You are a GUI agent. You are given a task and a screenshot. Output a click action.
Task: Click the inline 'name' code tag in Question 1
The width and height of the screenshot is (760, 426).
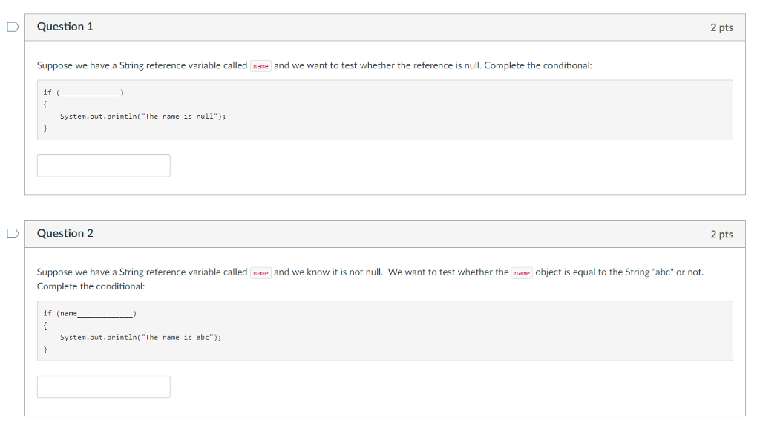coord(261,66)
